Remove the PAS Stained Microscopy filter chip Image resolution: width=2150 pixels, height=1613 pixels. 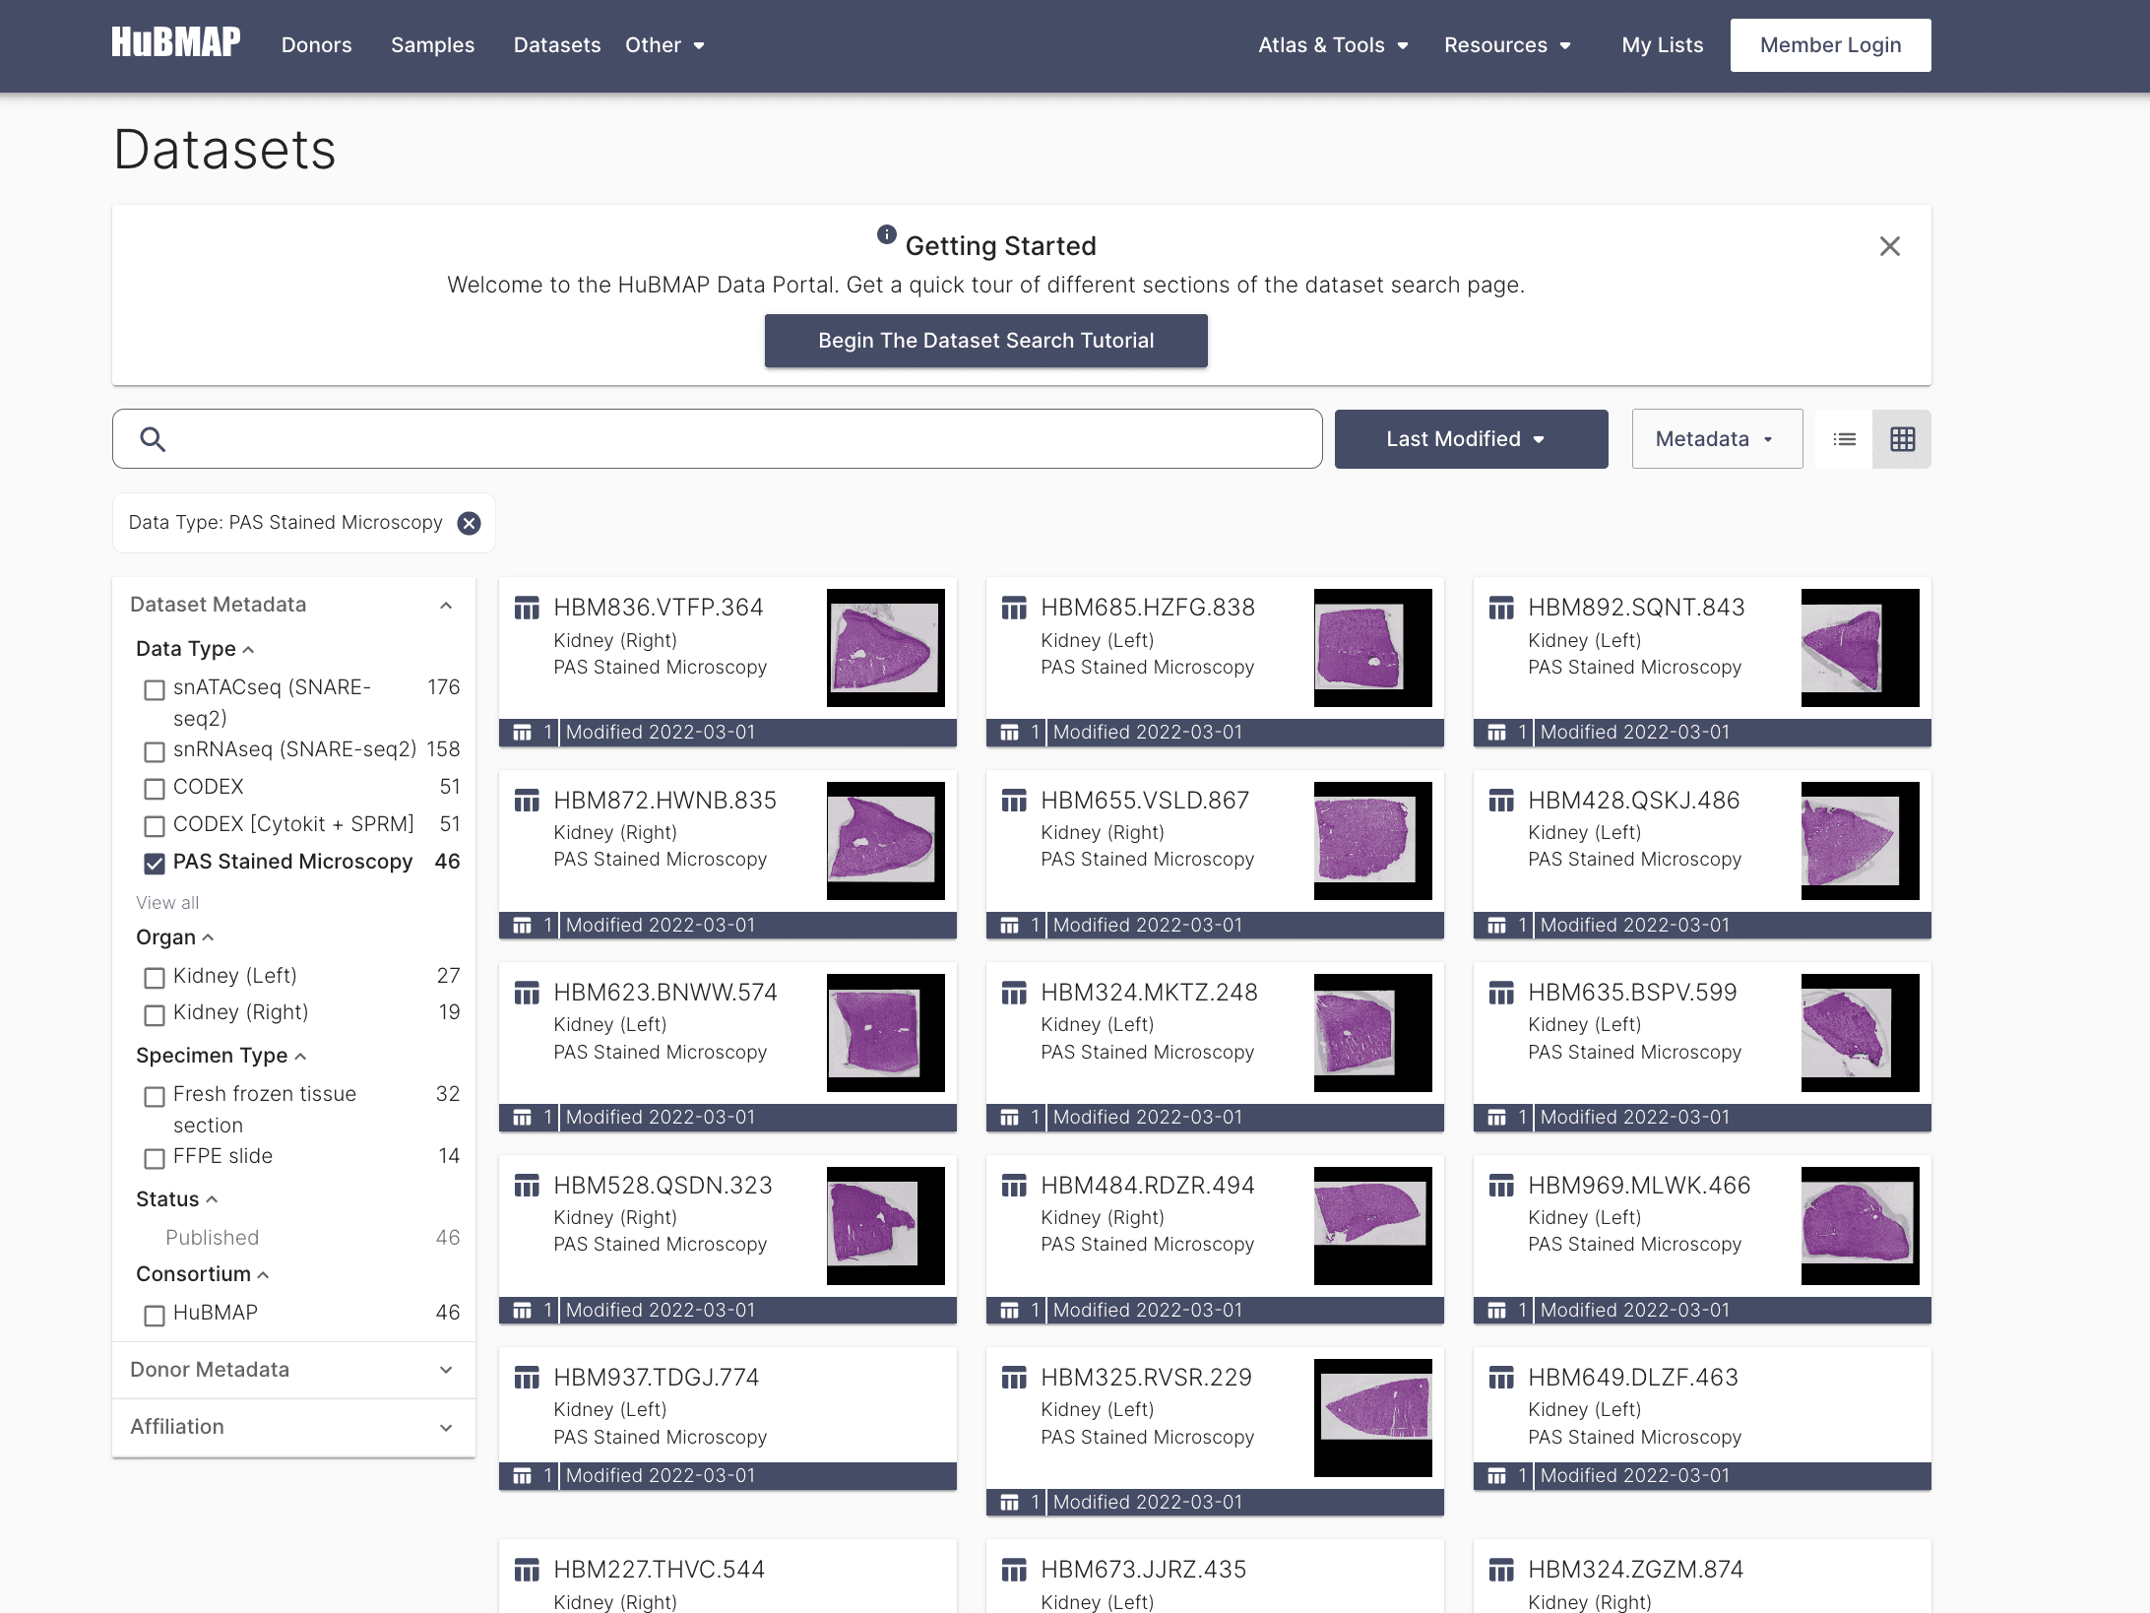(x=470, y=523)
